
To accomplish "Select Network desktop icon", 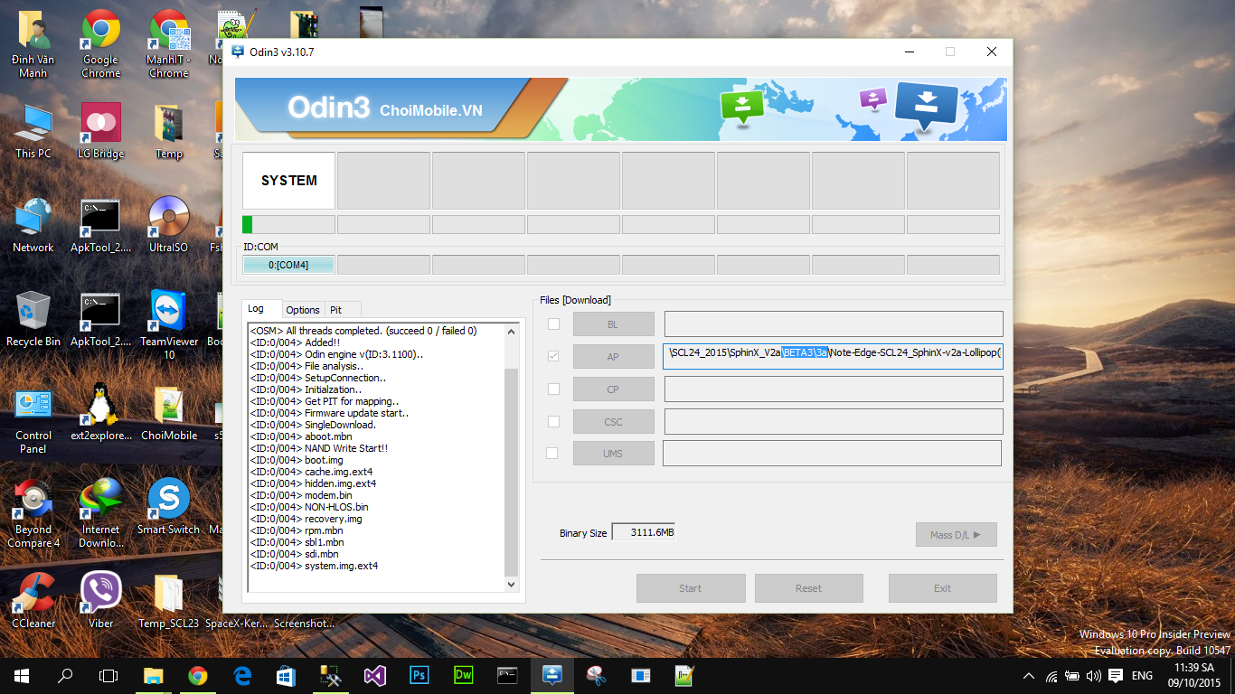I will (33, 225).
